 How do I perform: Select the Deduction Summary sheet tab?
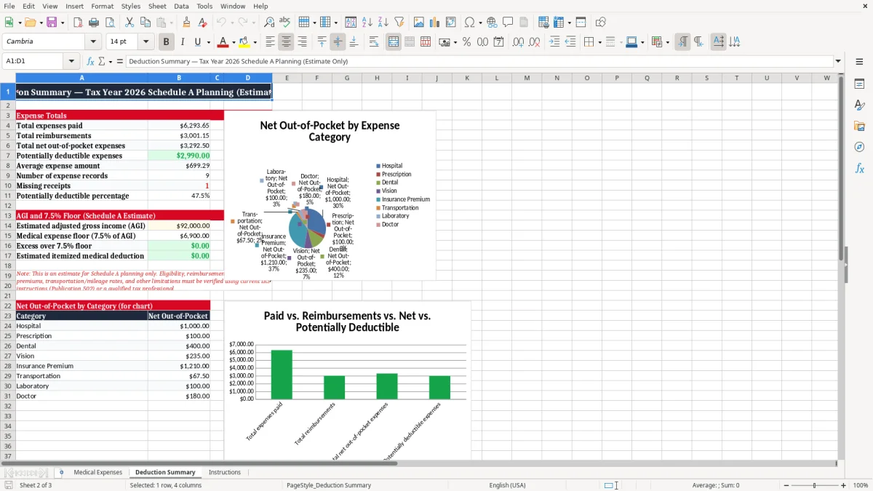[165, 472]
